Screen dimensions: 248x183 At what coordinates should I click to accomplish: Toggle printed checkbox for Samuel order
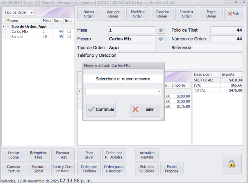point(69,37)
